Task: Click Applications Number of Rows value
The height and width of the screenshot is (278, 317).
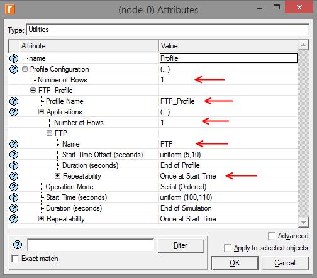Action: click(x=162, y=123)
